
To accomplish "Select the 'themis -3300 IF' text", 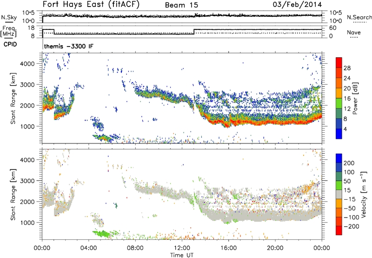I will tap(69, 46).
